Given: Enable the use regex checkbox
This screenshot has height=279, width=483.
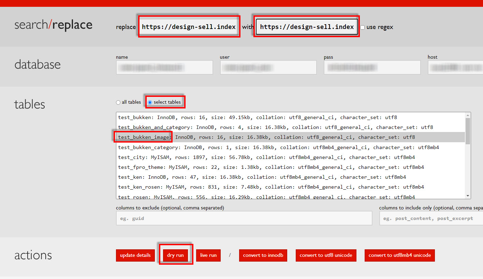Looking at the screenshot, I should [x=363, y=27].
